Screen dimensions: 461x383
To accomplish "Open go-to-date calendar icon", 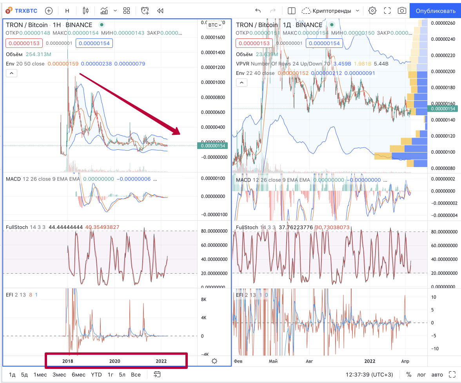I will 157,374.
